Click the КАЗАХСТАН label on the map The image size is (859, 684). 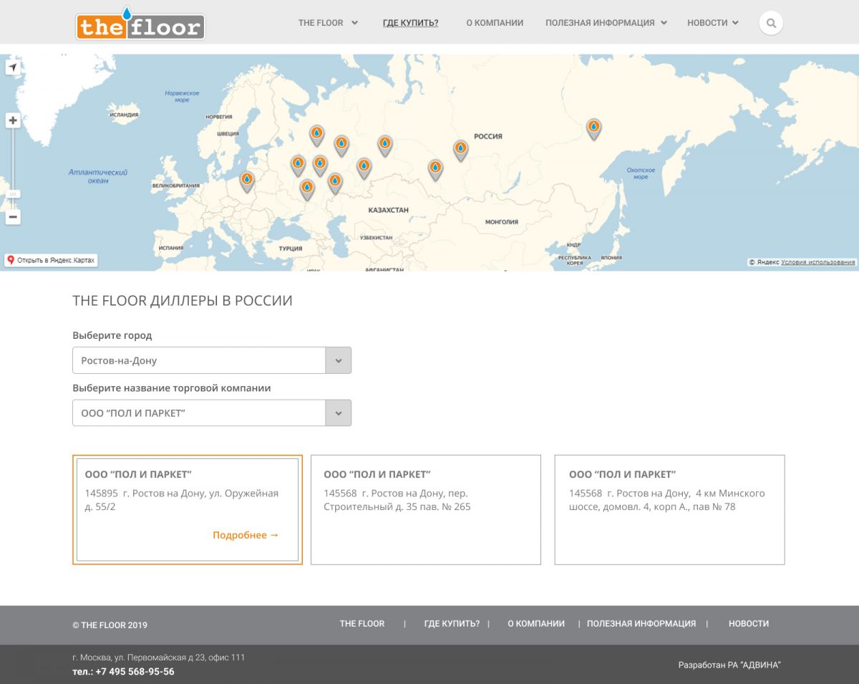[x=389, y=211]
